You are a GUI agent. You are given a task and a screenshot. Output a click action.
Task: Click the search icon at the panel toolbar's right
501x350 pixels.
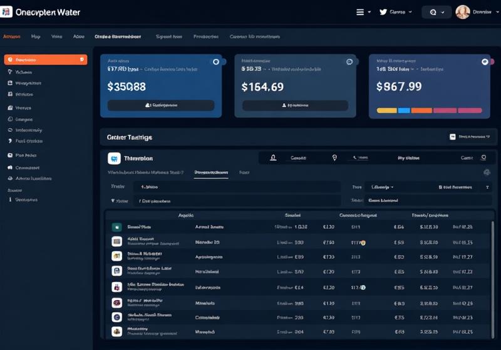click(x=483, y=158)
